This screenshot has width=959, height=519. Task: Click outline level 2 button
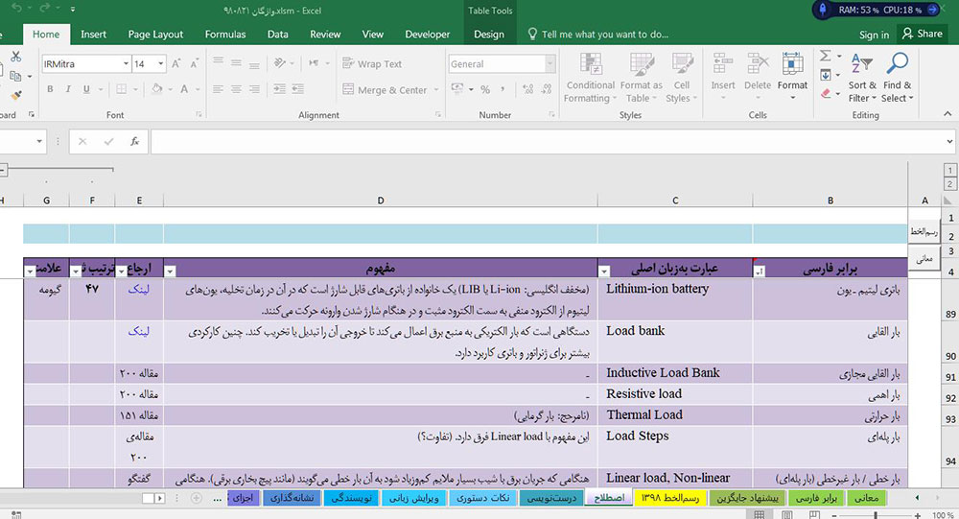click(949, 183)
